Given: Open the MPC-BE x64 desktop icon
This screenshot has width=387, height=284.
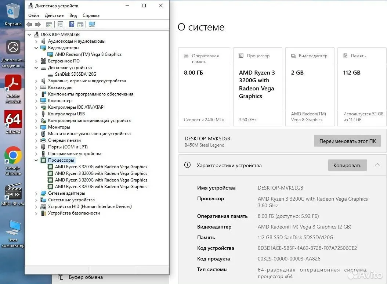Looking at the screenshot, I should (13, 194).
